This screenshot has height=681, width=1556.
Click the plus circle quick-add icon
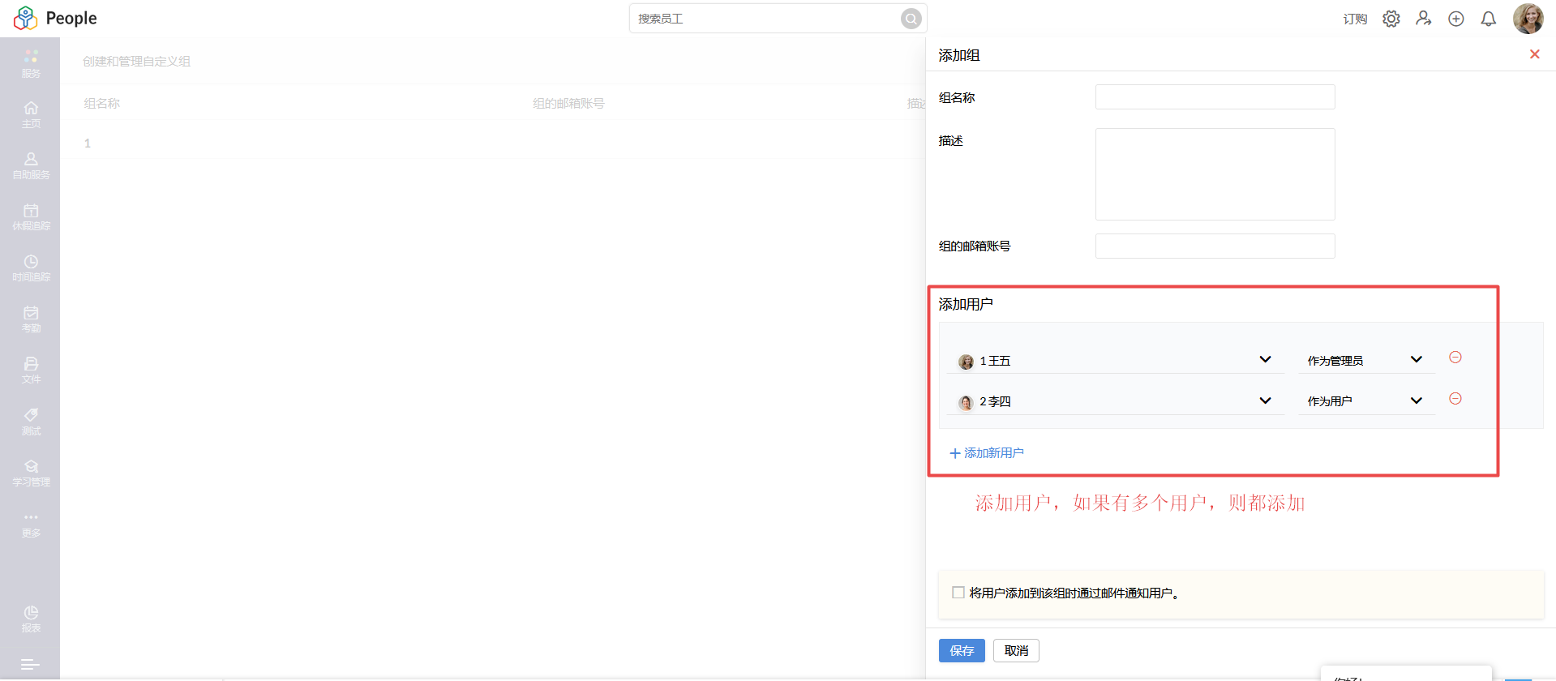pos(1455,19)
